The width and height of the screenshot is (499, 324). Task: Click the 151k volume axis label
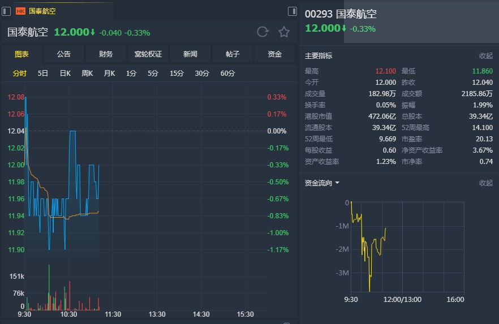pyautogui.click(x=17, y=277)
